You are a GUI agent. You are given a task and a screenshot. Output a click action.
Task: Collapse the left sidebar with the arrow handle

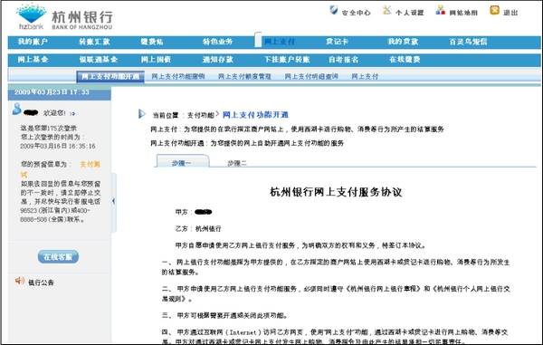[114, 201]
